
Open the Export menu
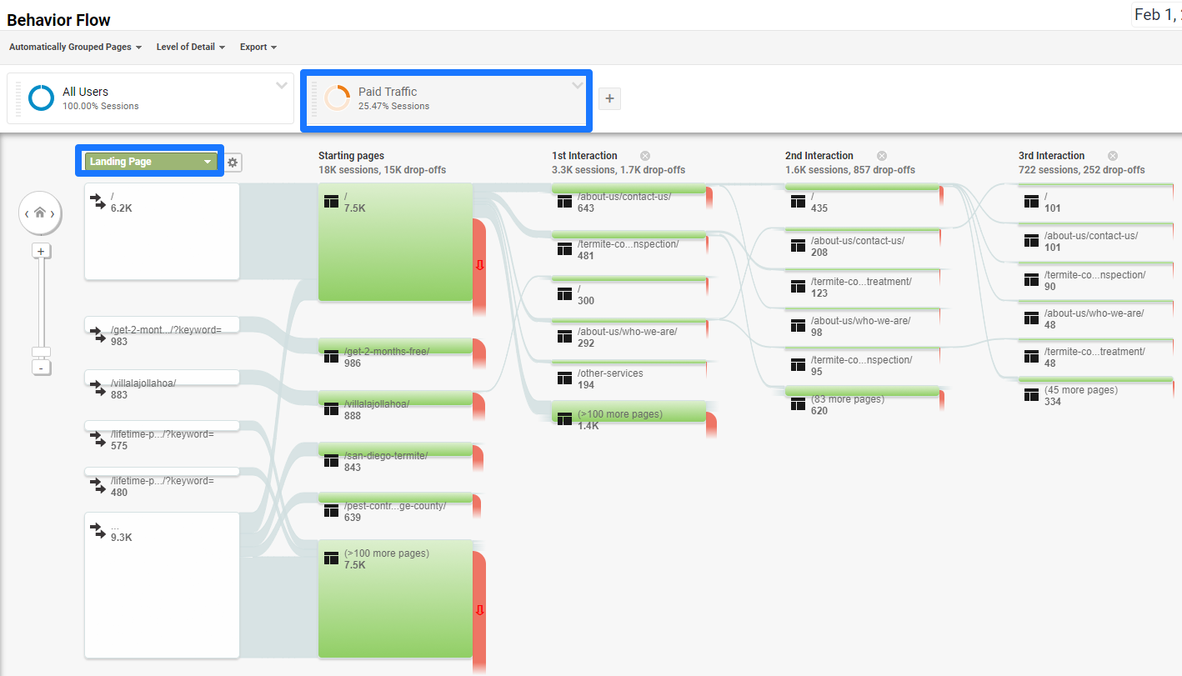258,48
